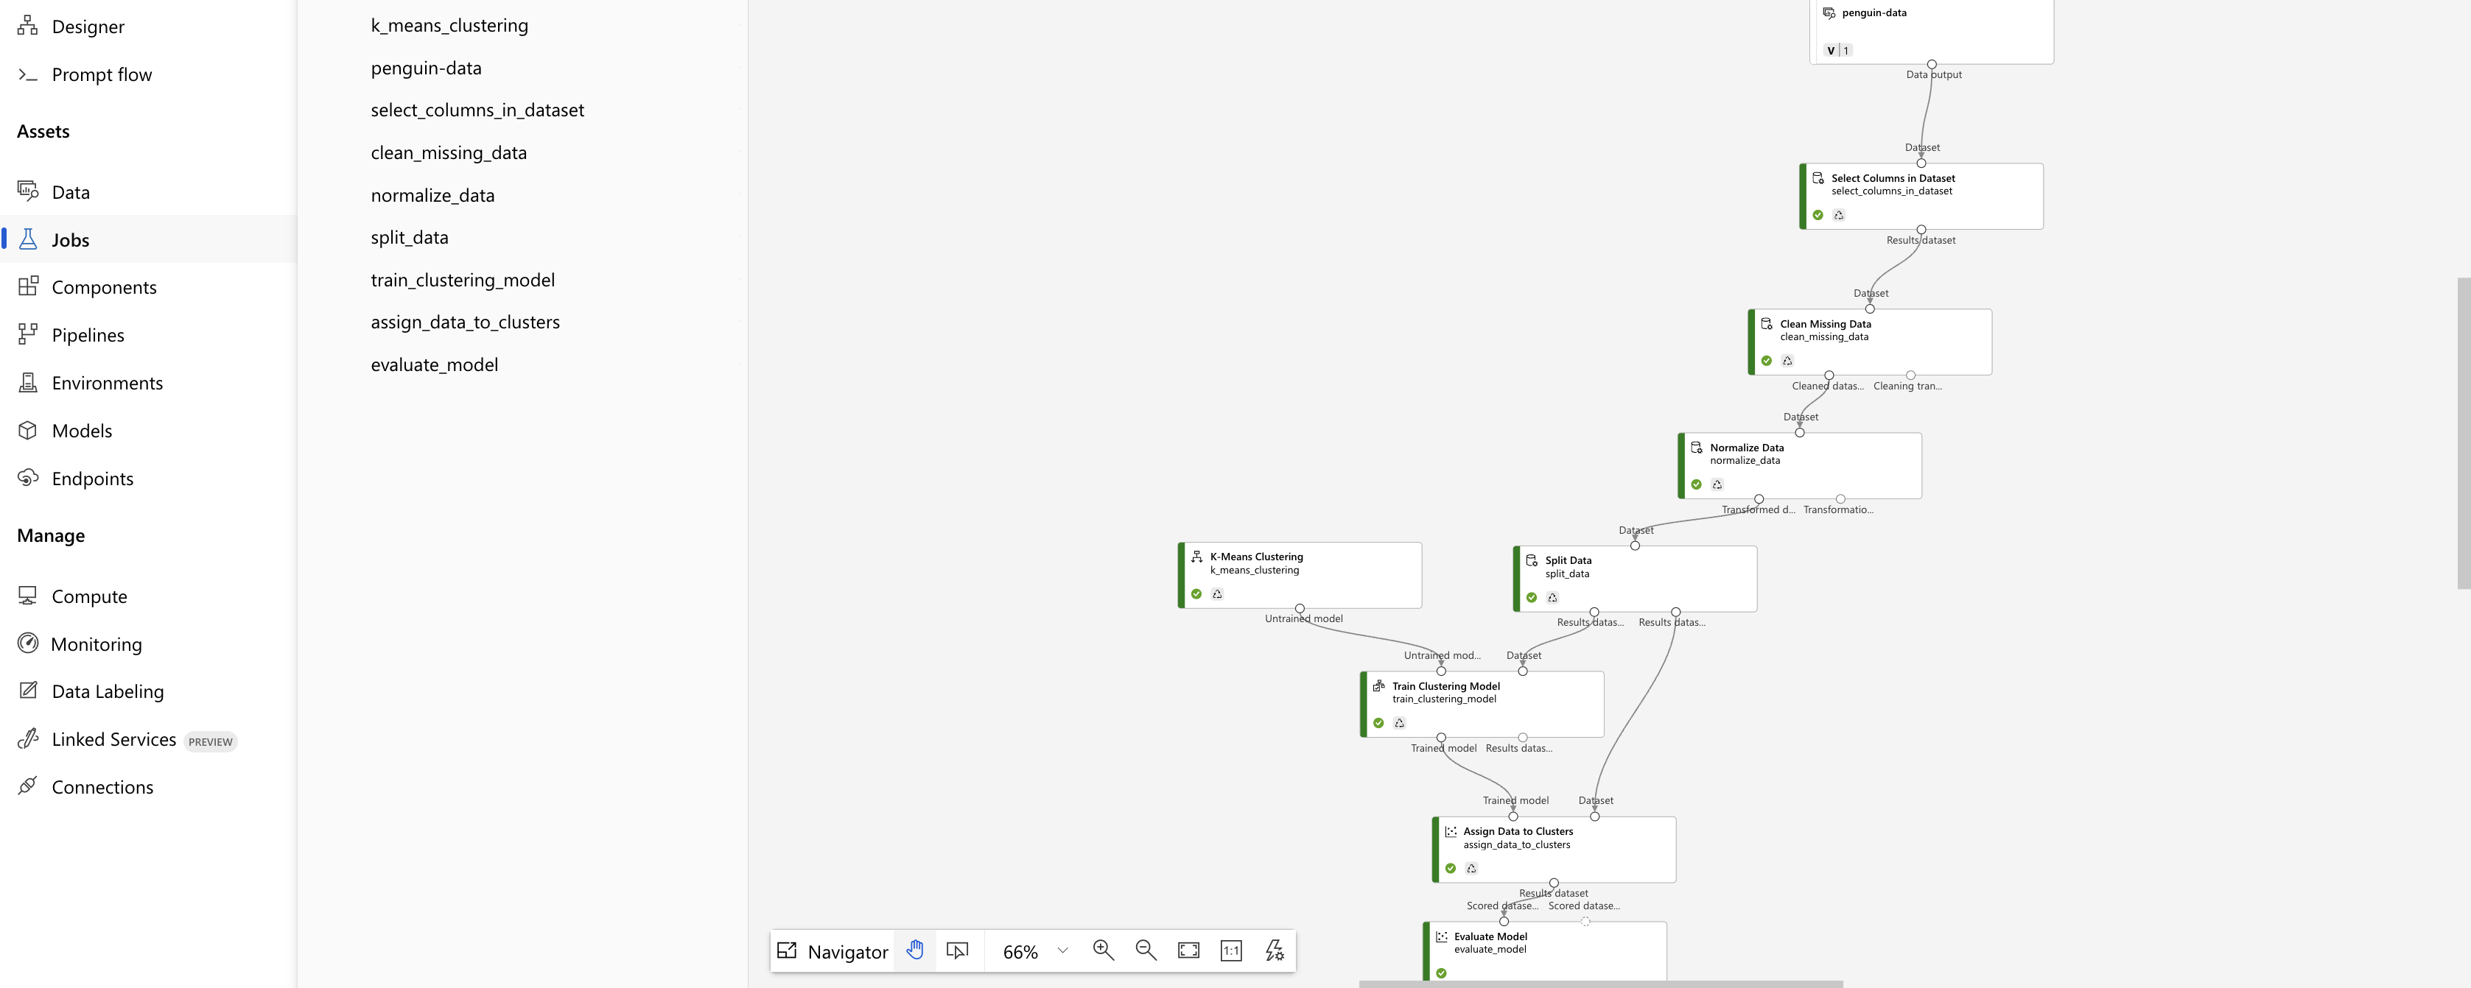Click the vertical canvas scrollbar

click(x=2464, y=433)
